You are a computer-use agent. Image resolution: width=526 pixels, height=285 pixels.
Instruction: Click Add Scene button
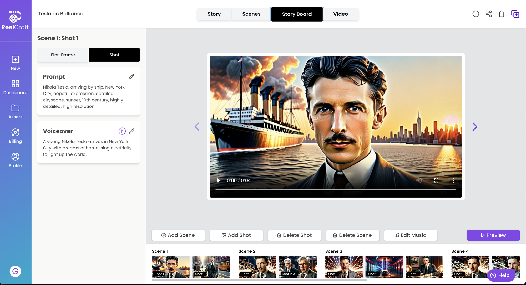pyautogui.click(x=178, y=235)
